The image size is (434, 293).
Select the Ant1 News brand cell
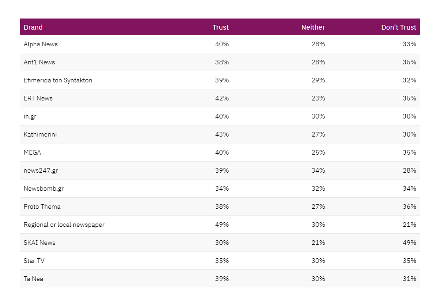[39, 62]
